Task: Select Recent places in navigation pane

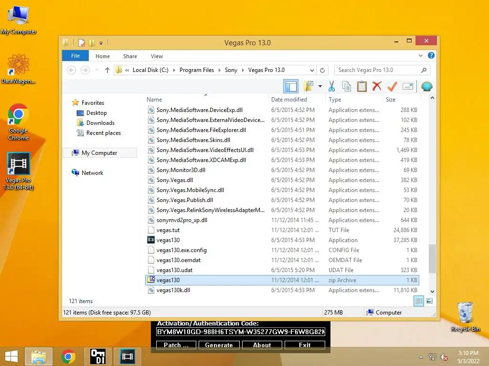Action: [103, 133]
